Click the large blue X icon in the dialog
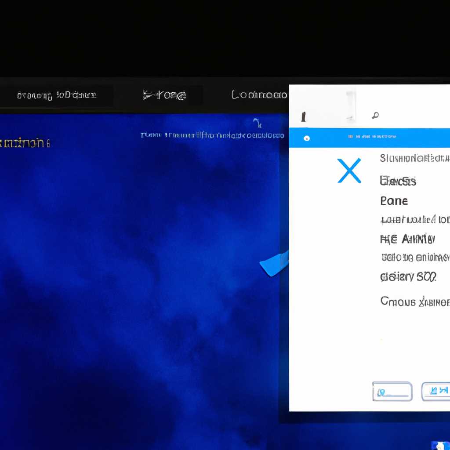Screen dimensions: 450x450 coord(349,171)
